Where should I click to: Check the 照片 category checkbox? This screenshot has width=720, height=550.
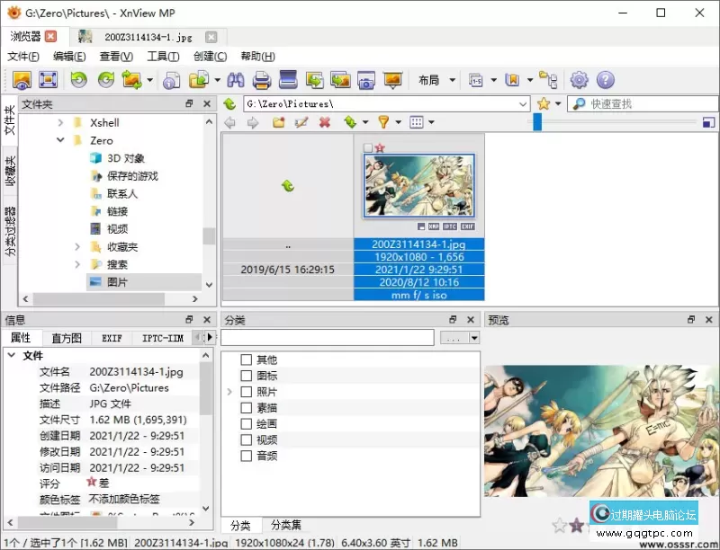pos(245,392)
